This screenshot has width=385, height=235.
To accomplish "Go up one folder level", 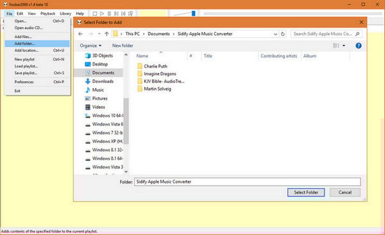I will click(x=107, y=33).
